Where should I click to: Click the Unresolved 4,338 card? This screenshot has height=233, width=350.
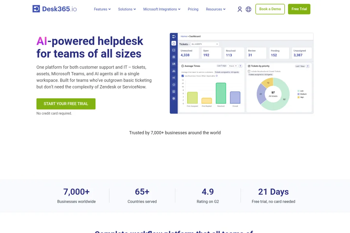(x=189, y=53)
